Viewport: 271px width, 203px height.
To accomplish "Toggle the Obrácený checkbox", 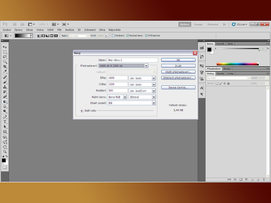I will tap(113, 35).
